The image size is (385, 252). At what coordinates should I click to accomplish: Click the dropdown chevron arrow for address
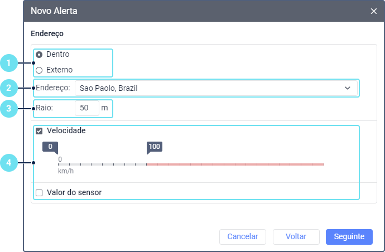pyautogui.click(x=348, y=88)
